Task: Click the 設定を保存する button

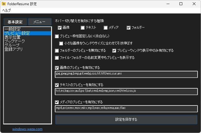Action: click(126, 120)
